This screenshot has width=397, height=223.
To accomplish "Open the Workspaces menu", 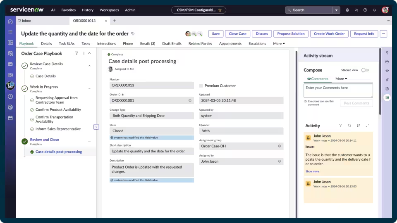I will pos(109,10).
